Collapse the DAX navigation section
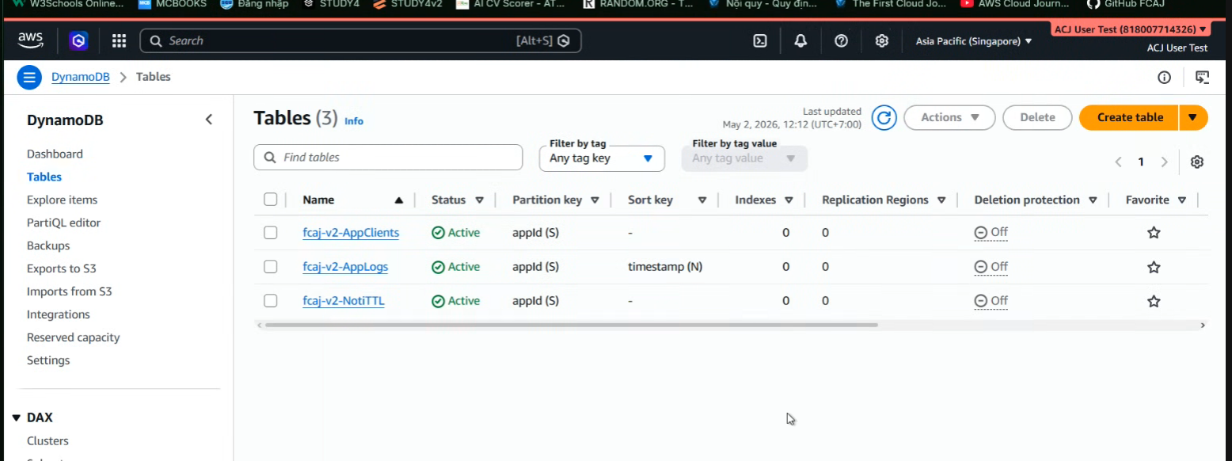1232x461 pixels. pyautogui.click(x=17, y=417)
